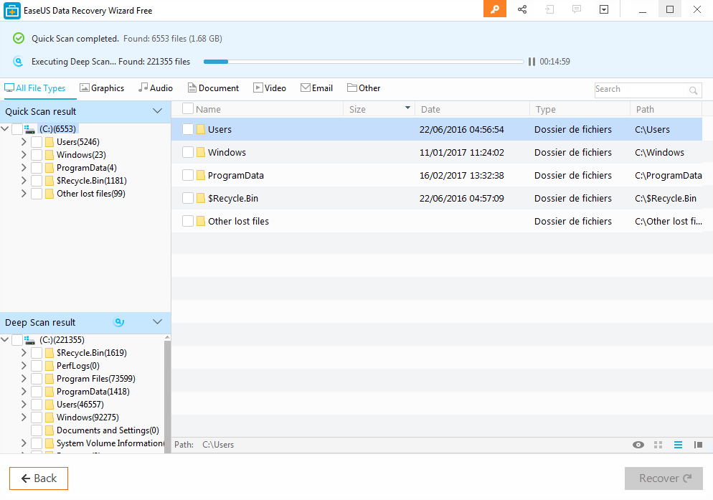Screen dimensions: 713x500
Task: Expand the Users(5246) tree node
Action: (24, 142)
